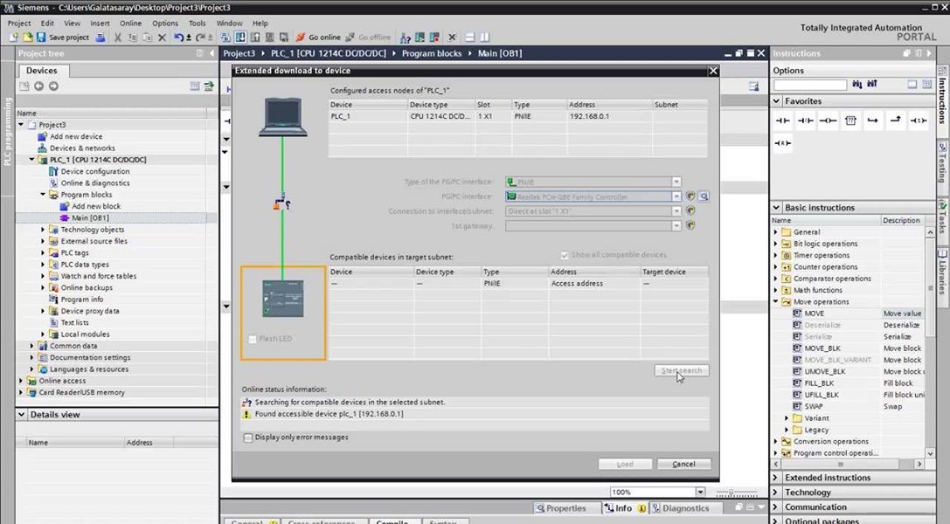The height and width of the screenshot is (524, 950).
Task: Click the Open project toolbar icon
Action: [27, 38]
